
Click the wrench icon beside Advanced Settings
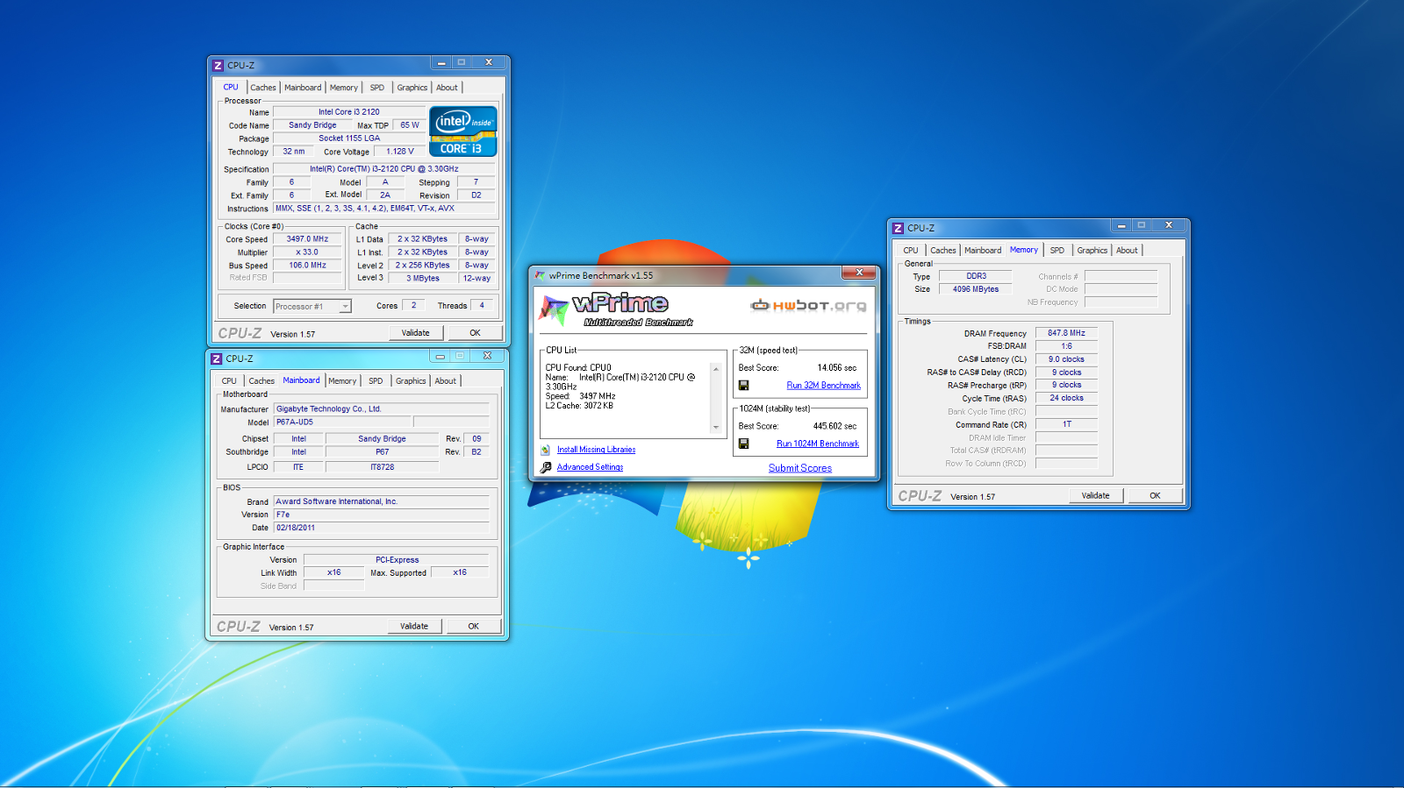pos(546,467)
